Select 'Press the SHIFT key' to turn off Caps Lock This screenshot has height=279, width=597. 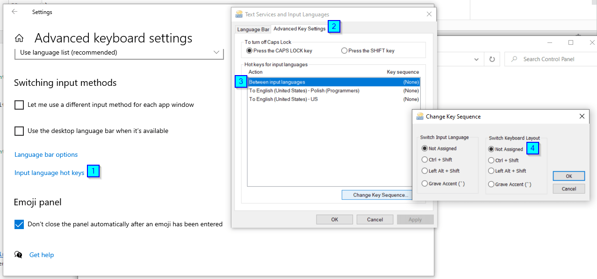coord(345,50)
